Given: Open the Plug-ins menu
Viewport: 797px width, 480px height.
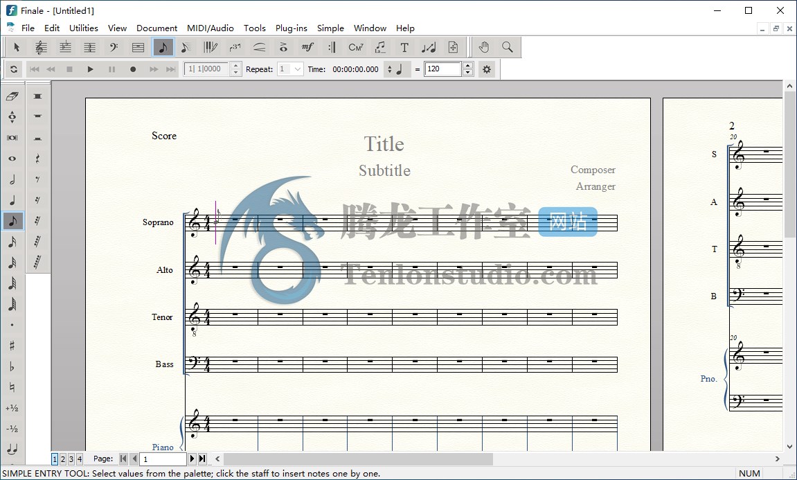Looking at the screenshot, I should (292, 28).
